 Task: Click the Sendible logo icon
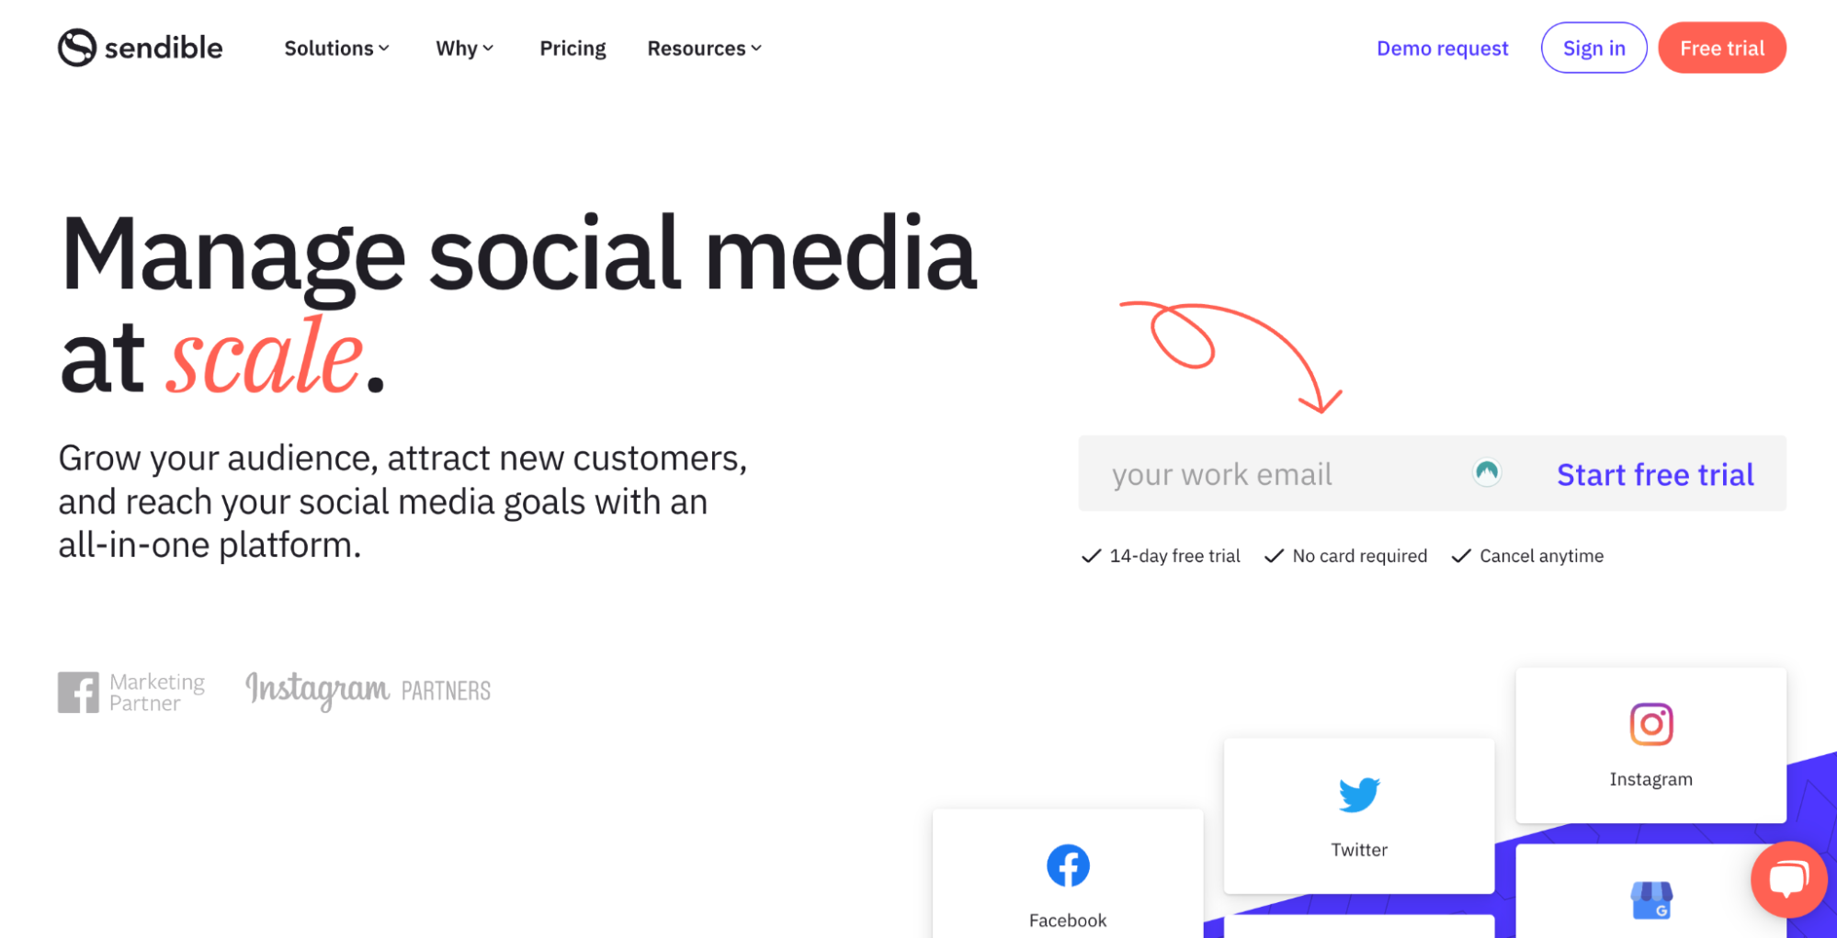77,48
